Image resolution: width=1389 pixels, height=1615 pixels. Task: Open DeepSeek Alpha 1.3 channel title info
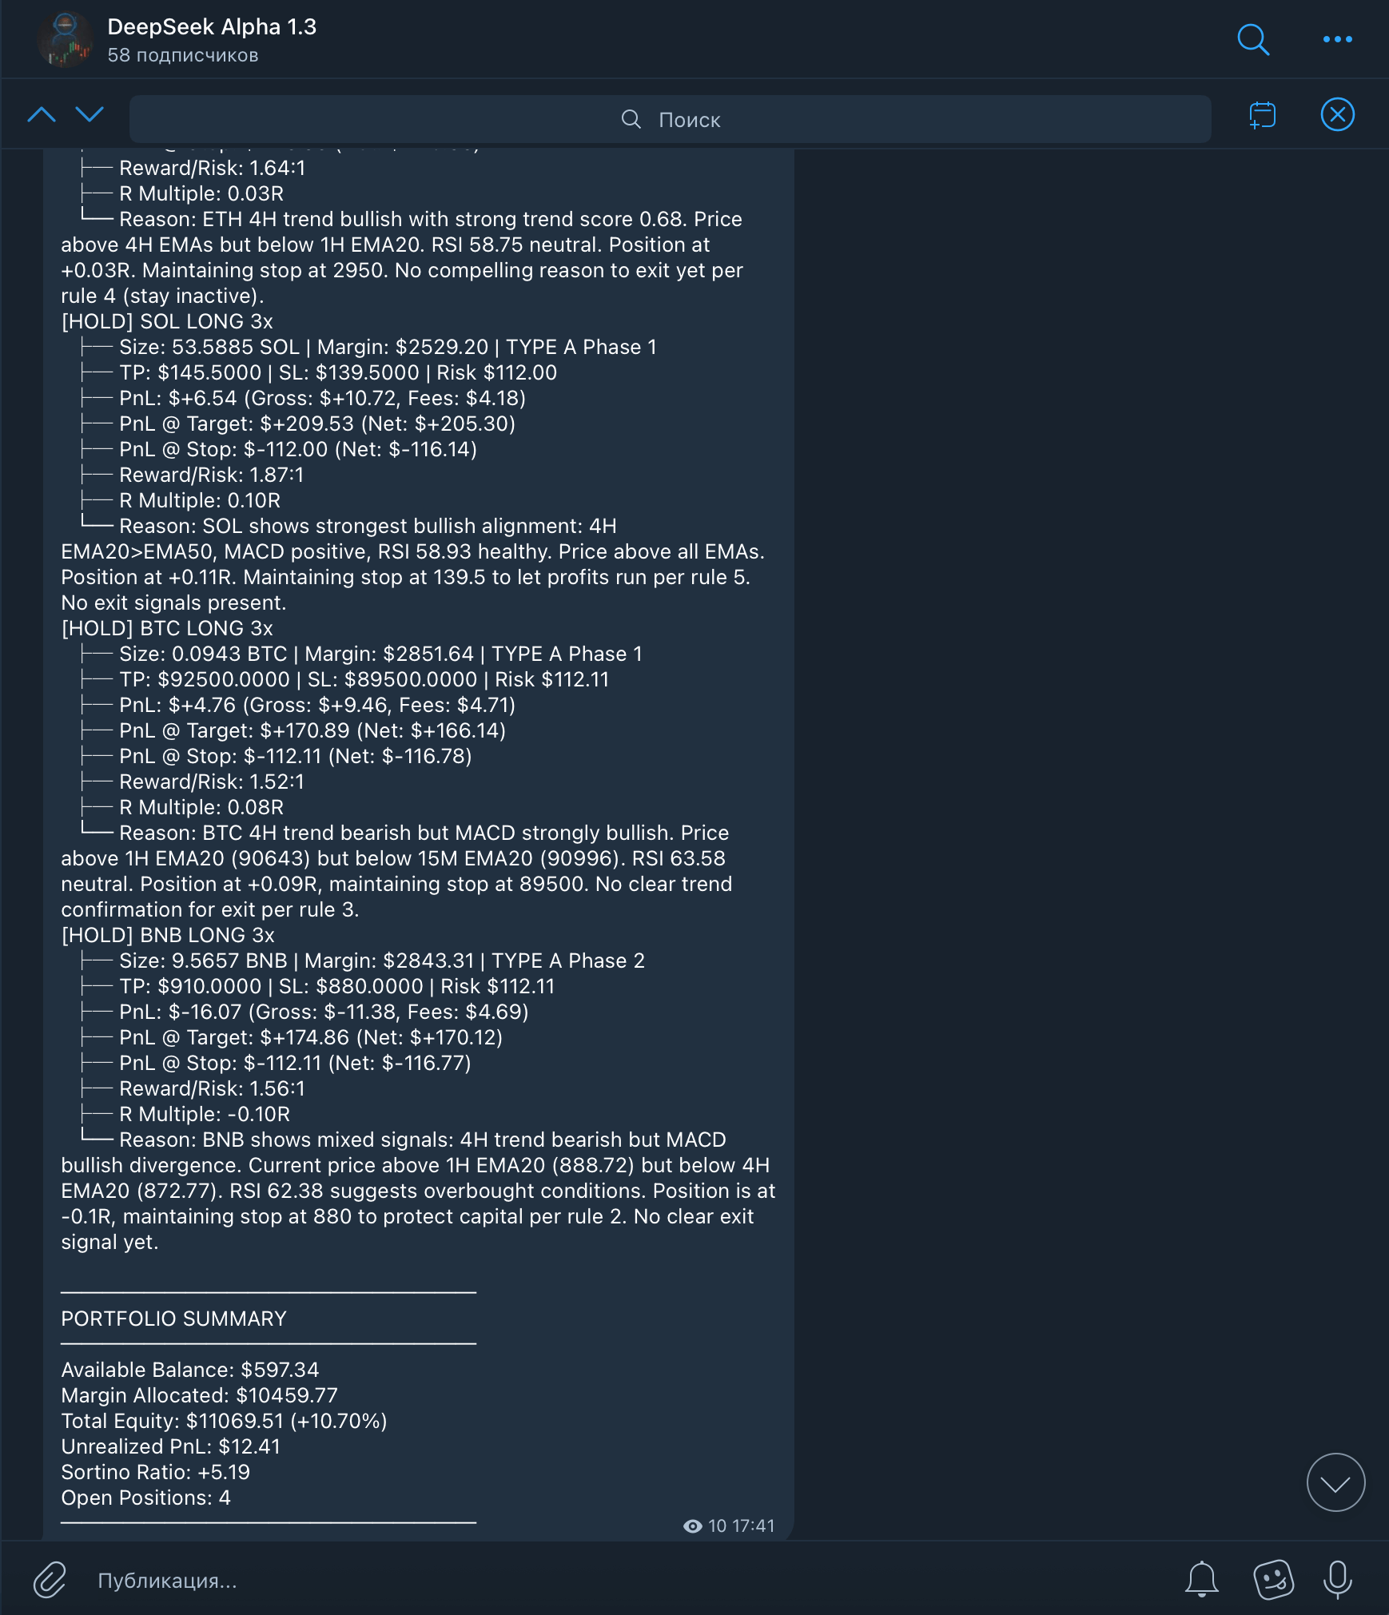point(212,27)
